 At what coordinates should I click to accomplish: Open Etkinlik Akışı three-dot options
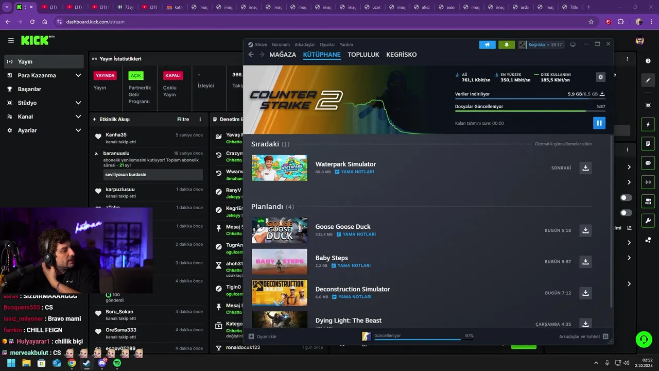pyautogui.click(x=200, y=119)
